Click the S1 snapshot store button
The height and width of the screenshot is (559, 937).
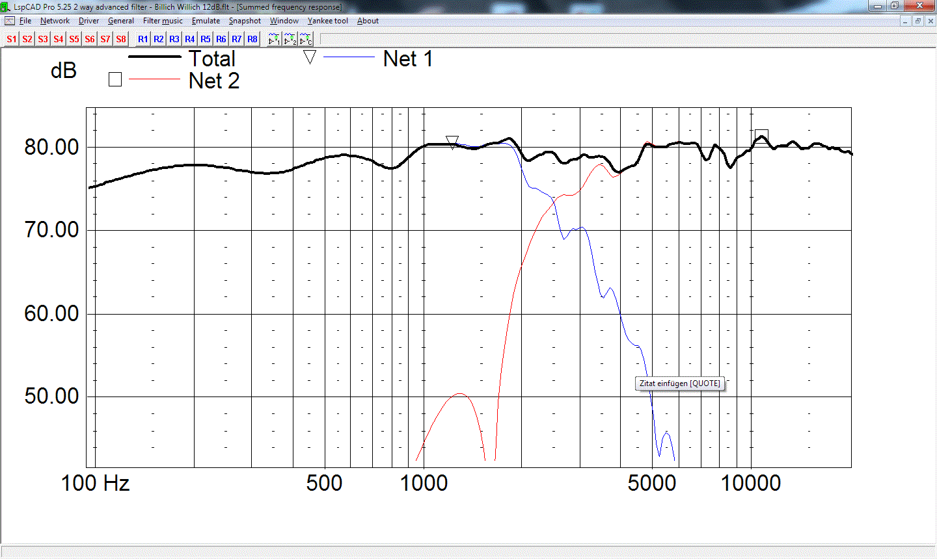point(12,39)
